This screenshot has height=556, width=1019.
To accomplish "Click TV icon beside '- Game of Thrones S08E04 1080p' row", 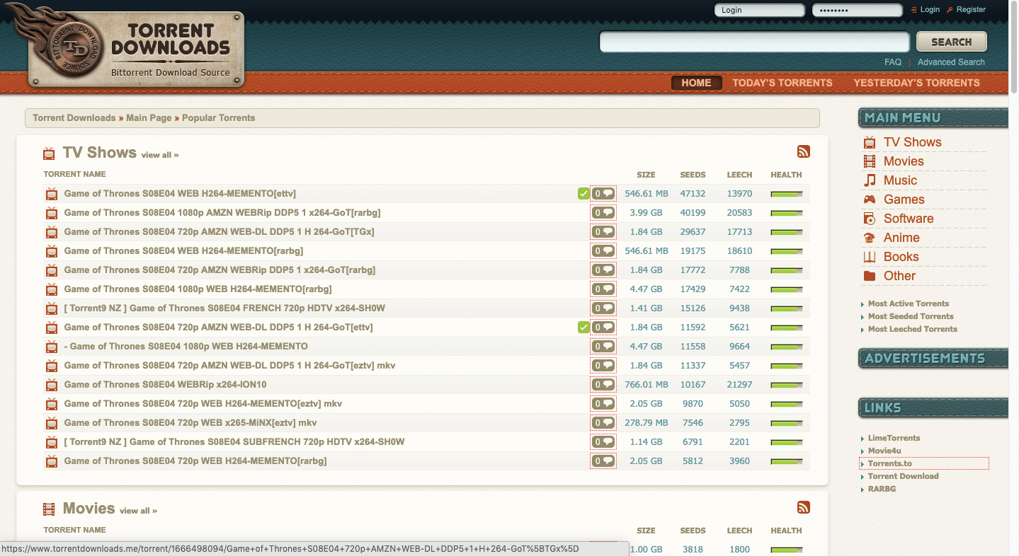I will 51,347.
